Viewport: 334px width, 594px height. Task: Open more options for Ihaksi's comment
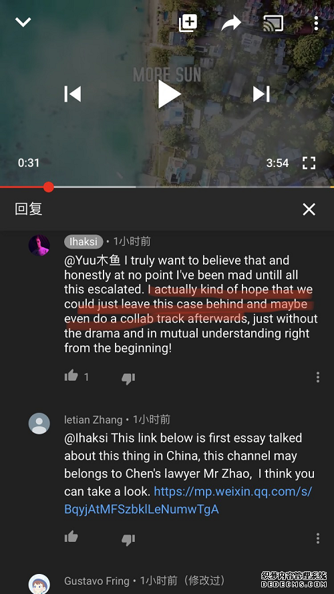[318, 377]
